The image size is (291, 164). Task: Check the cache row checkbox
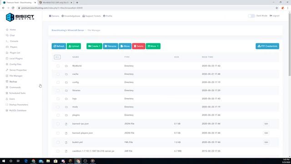(58, 74)
